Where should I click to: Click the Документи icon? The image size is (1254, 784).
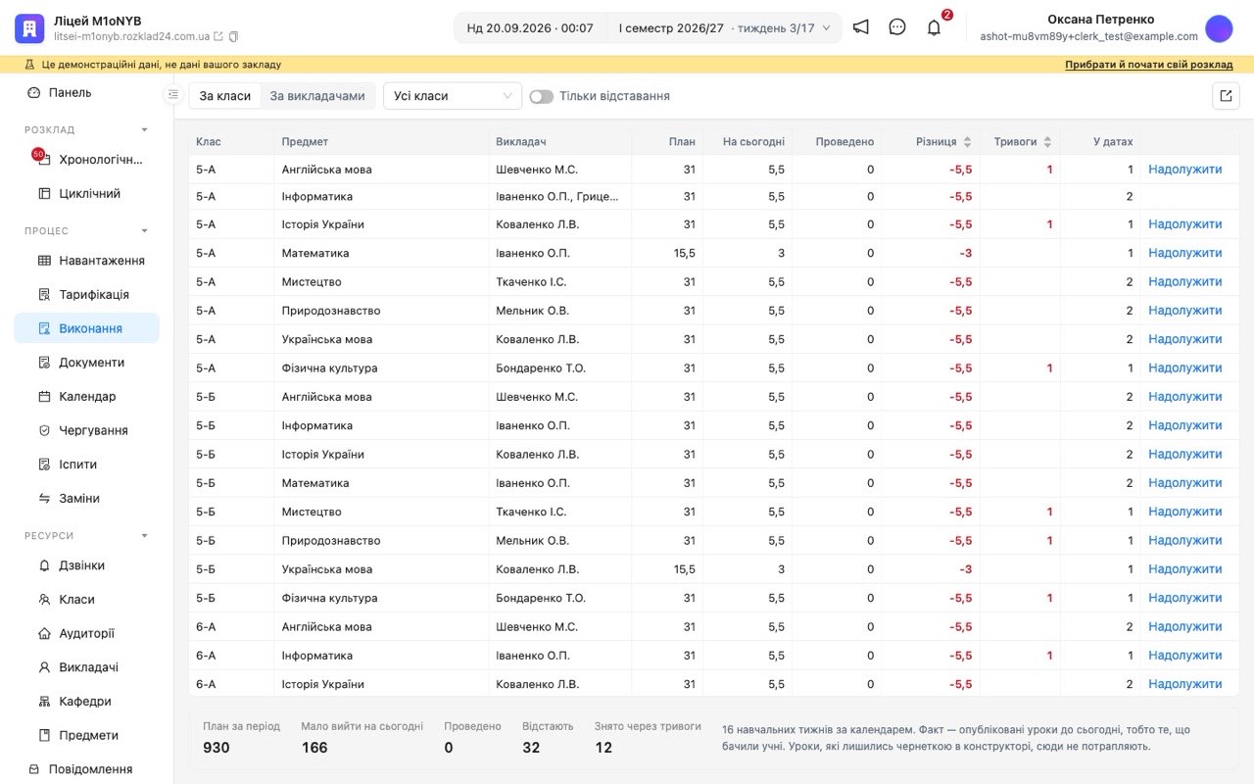click(x=44, y=363)
